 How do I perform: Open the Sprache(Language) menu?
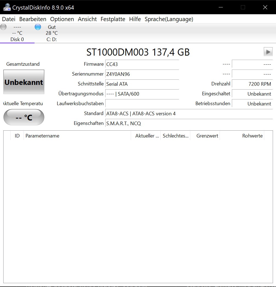169,19
